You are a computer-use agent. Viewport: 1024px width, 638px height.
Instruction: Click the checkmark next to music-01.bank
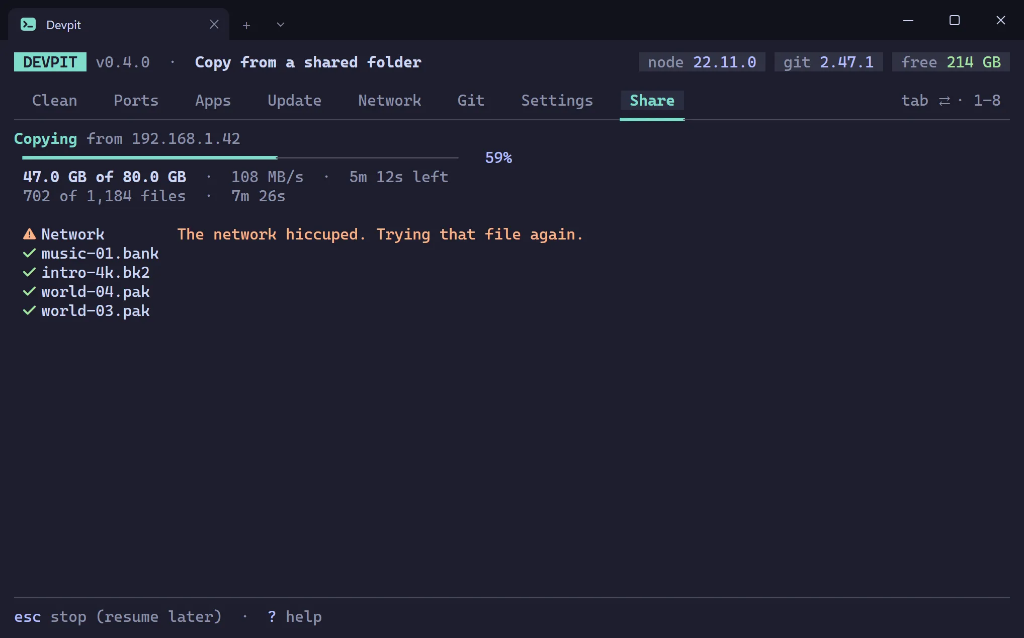click(x=29, y=253)
